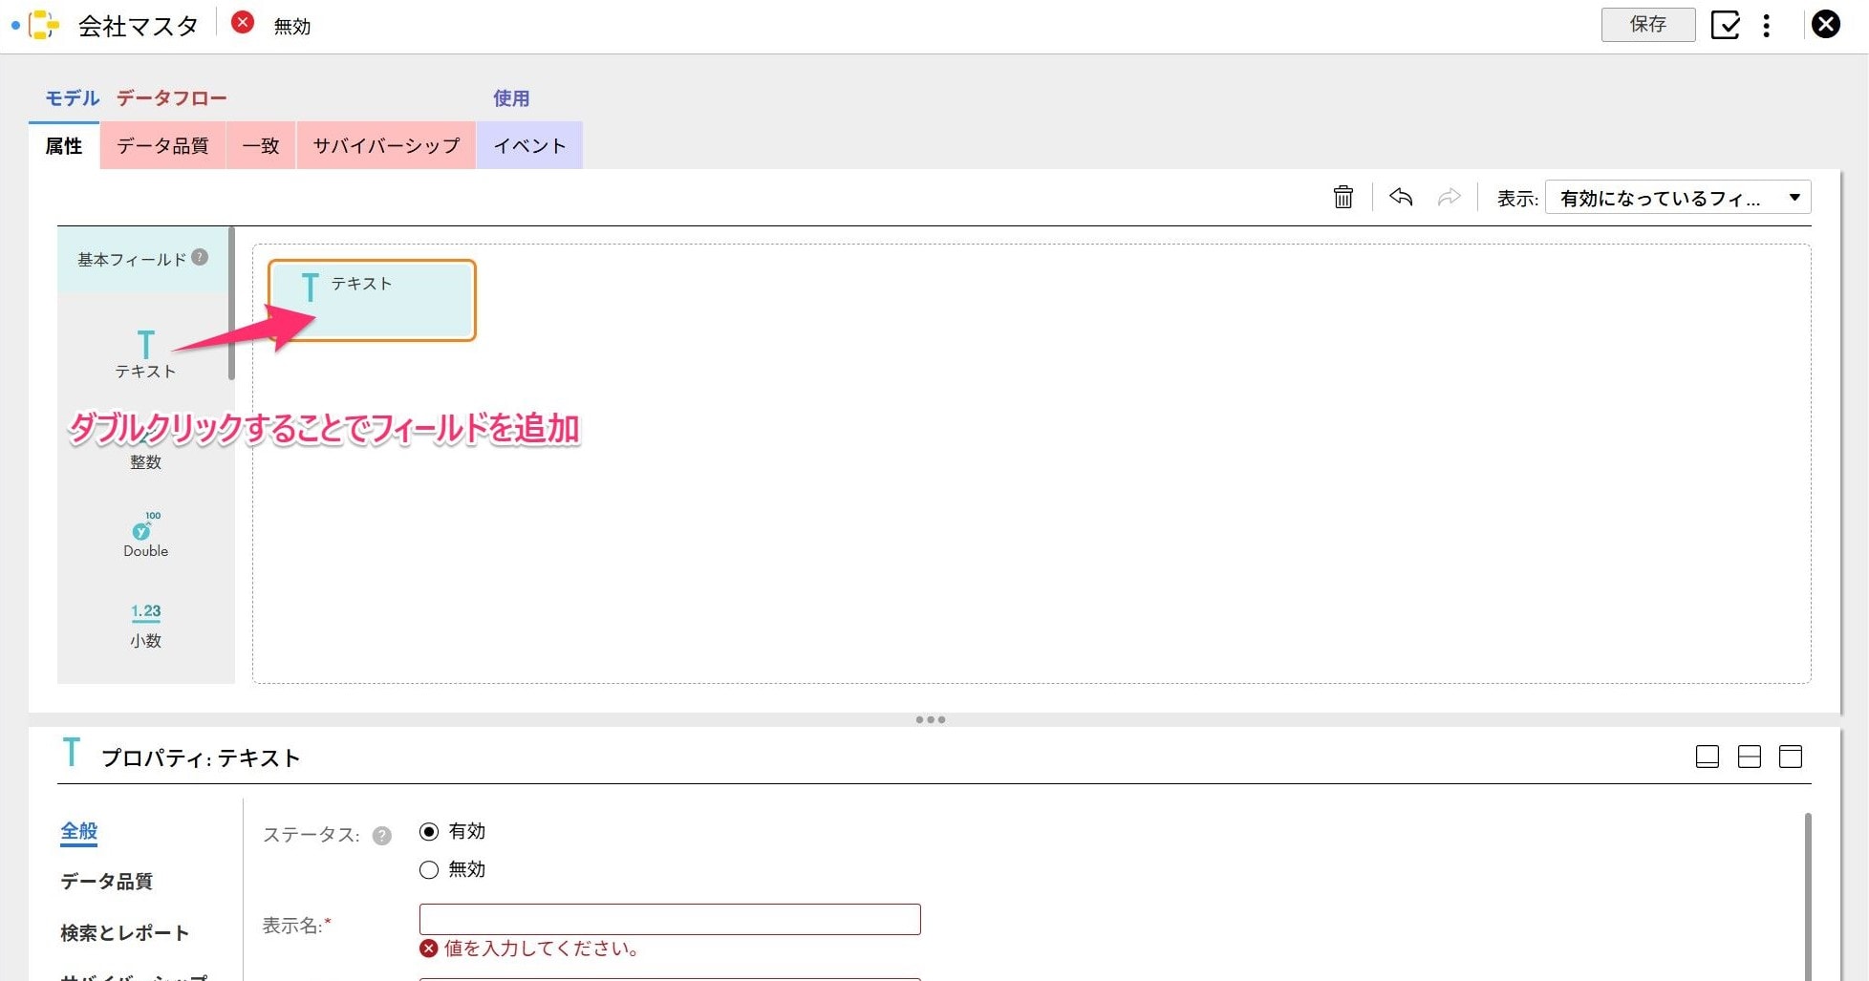Click the field palette scrollbar
The image size is (1869, 981).
(x=231, y=304)
